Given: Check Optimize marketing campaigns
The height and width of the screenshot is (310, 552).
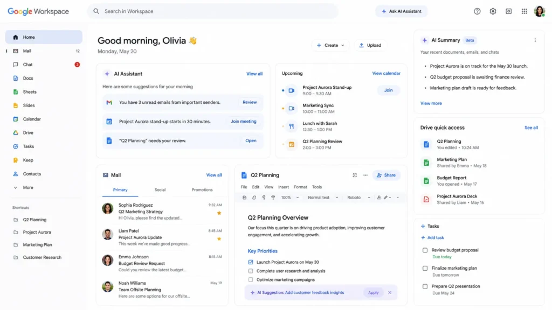Looking at the screenshot, I should tap(251, 280).
